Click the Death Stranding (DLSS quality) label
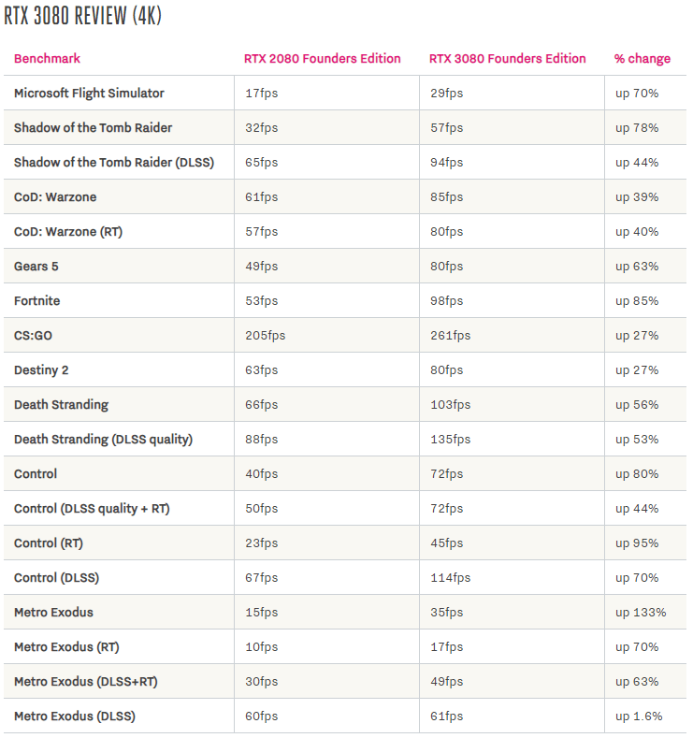The height and width of the screenshot is (738, 693). (104, 440)
